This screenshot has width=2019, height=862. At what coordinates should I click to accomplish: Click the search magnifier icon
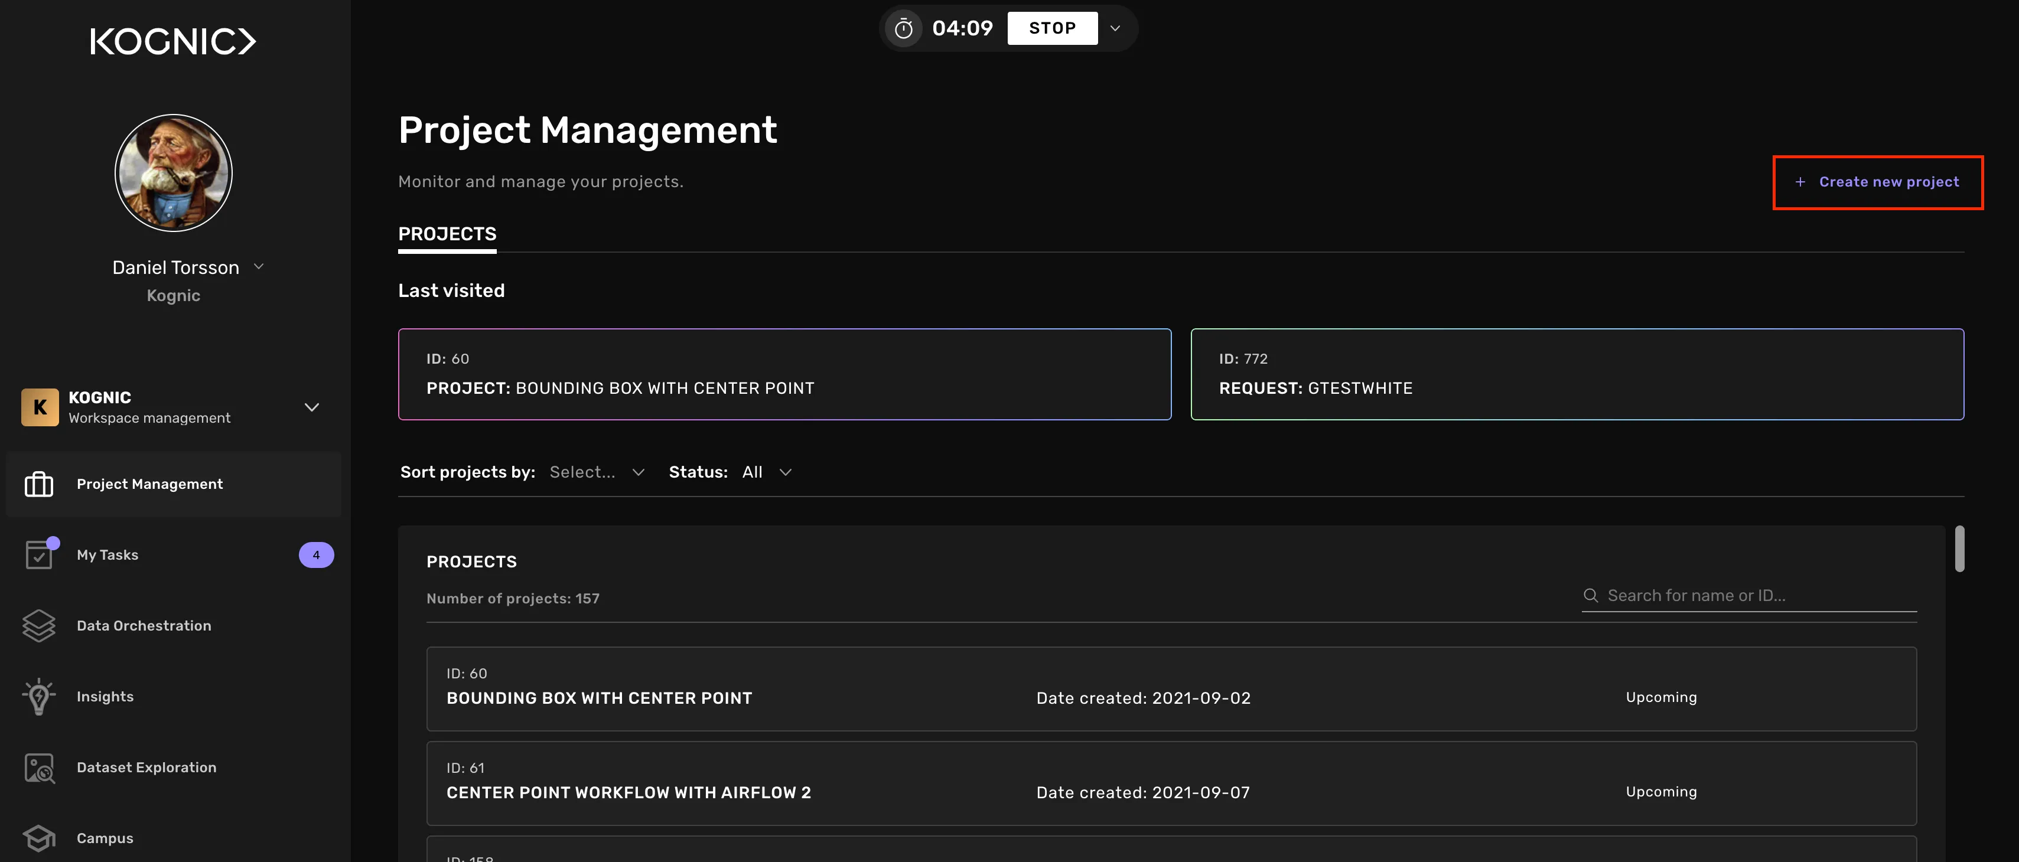coord(1590,596)
